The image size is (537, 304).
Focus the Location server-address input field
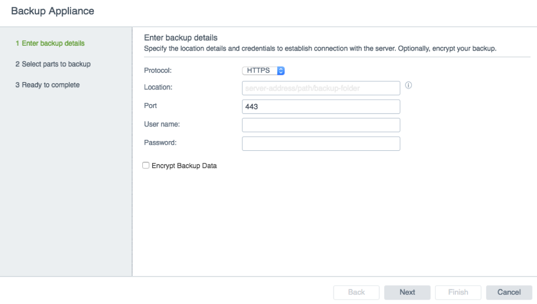click(x=321, y=88)
